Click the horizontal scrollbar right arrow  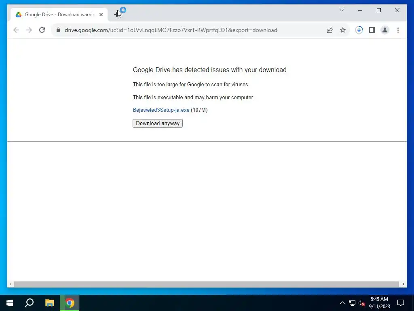coord(403,284)
